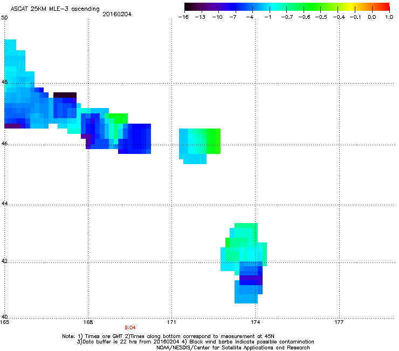The image size is (399, 351).
Task: Click the colorbar label -0.5
Action: pos(321,17)
